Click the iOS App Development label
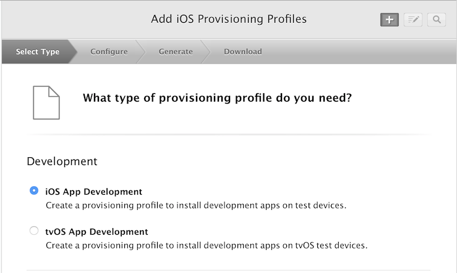457x273 pixels. (94, 192)
